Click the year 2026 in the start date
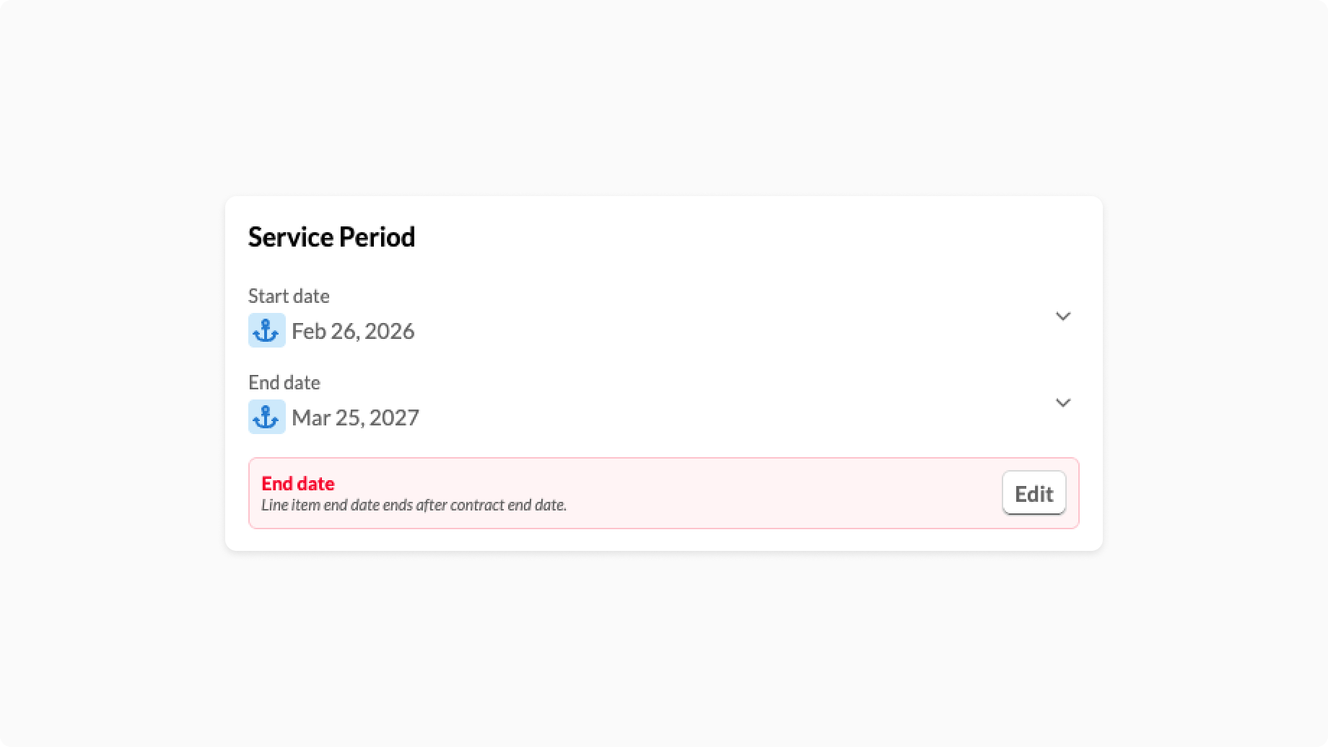 click(389, 331)
